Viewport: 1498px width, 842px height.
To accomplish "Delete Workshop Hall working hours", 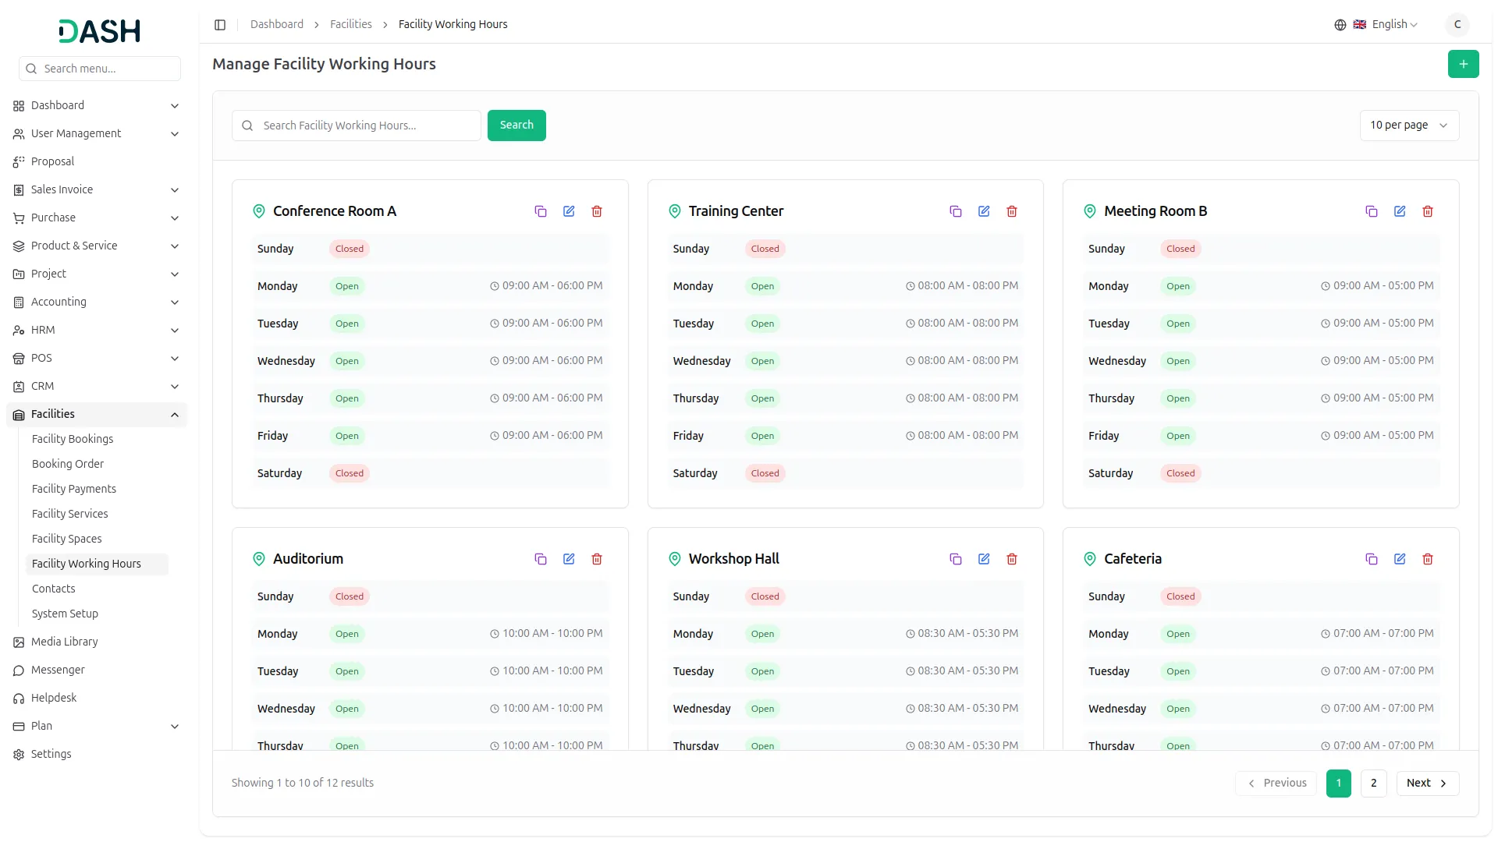I will click(1012, 559).
